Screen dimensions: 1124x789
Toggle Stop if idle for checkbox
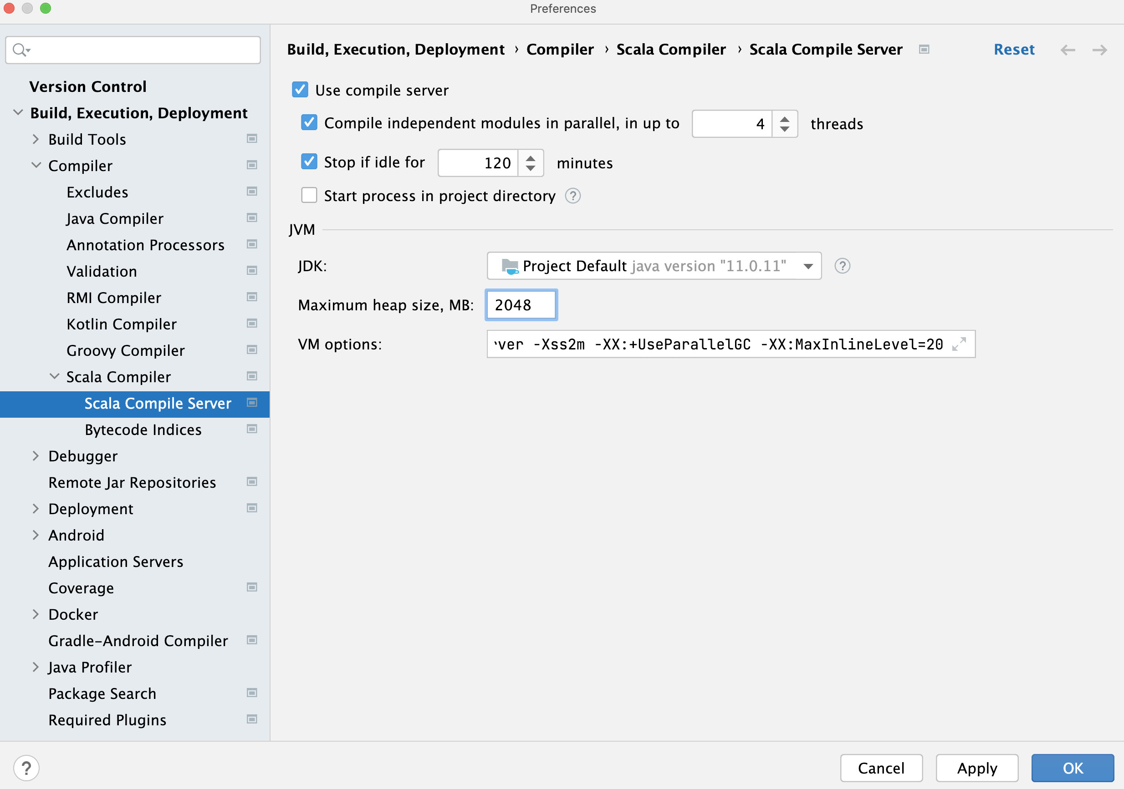pos(309,162)
